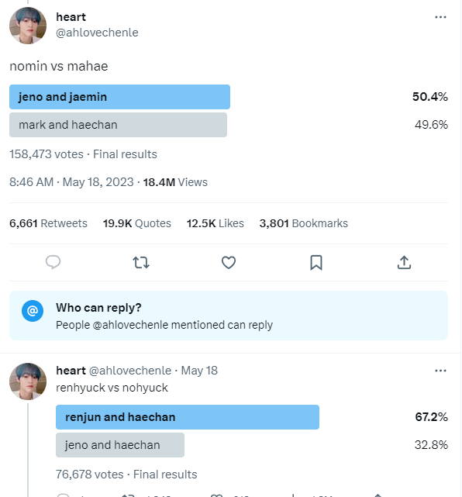Image resolution: width=462 pixels, height=497 pixels.
Task: Open the share icon on main tweet
Action: 404,262
